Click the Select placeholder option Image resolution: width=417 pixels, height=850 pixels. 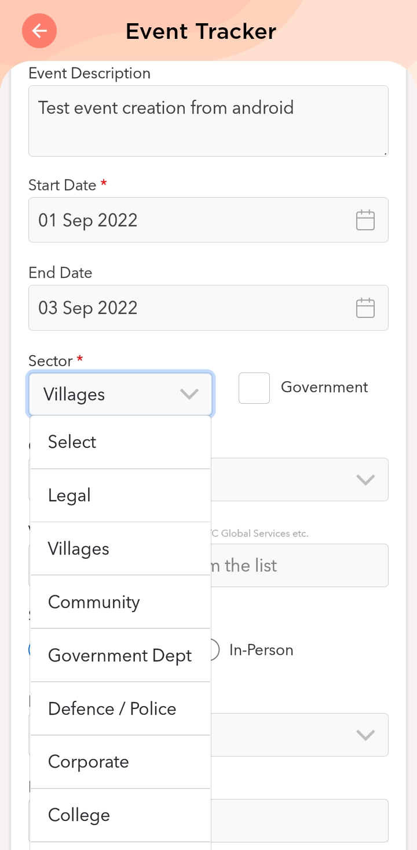coord(120,442)
